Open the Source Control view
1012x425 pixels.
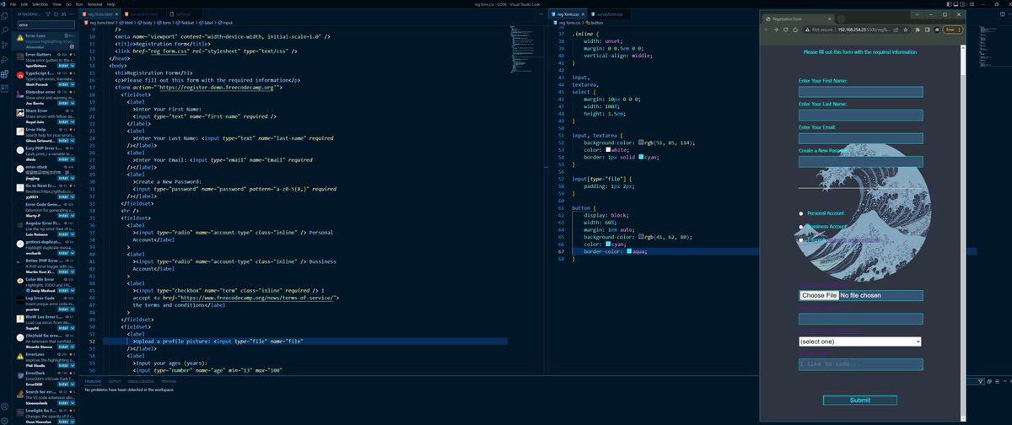coord(4,45)
